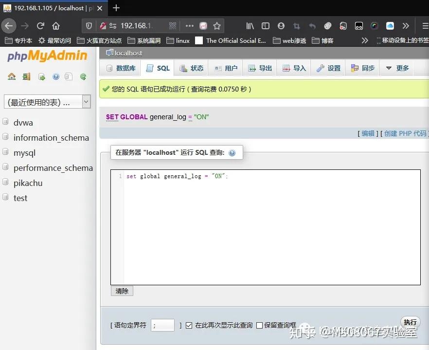Expand hidden bookmarks with chevron

(x=365, y=40)
